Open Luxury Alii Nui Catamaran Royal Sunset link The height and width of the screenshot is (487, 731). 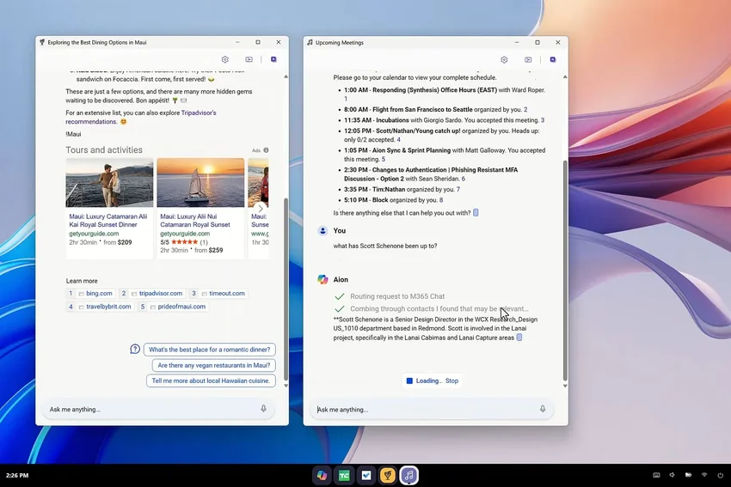click(x=195, y=220)
